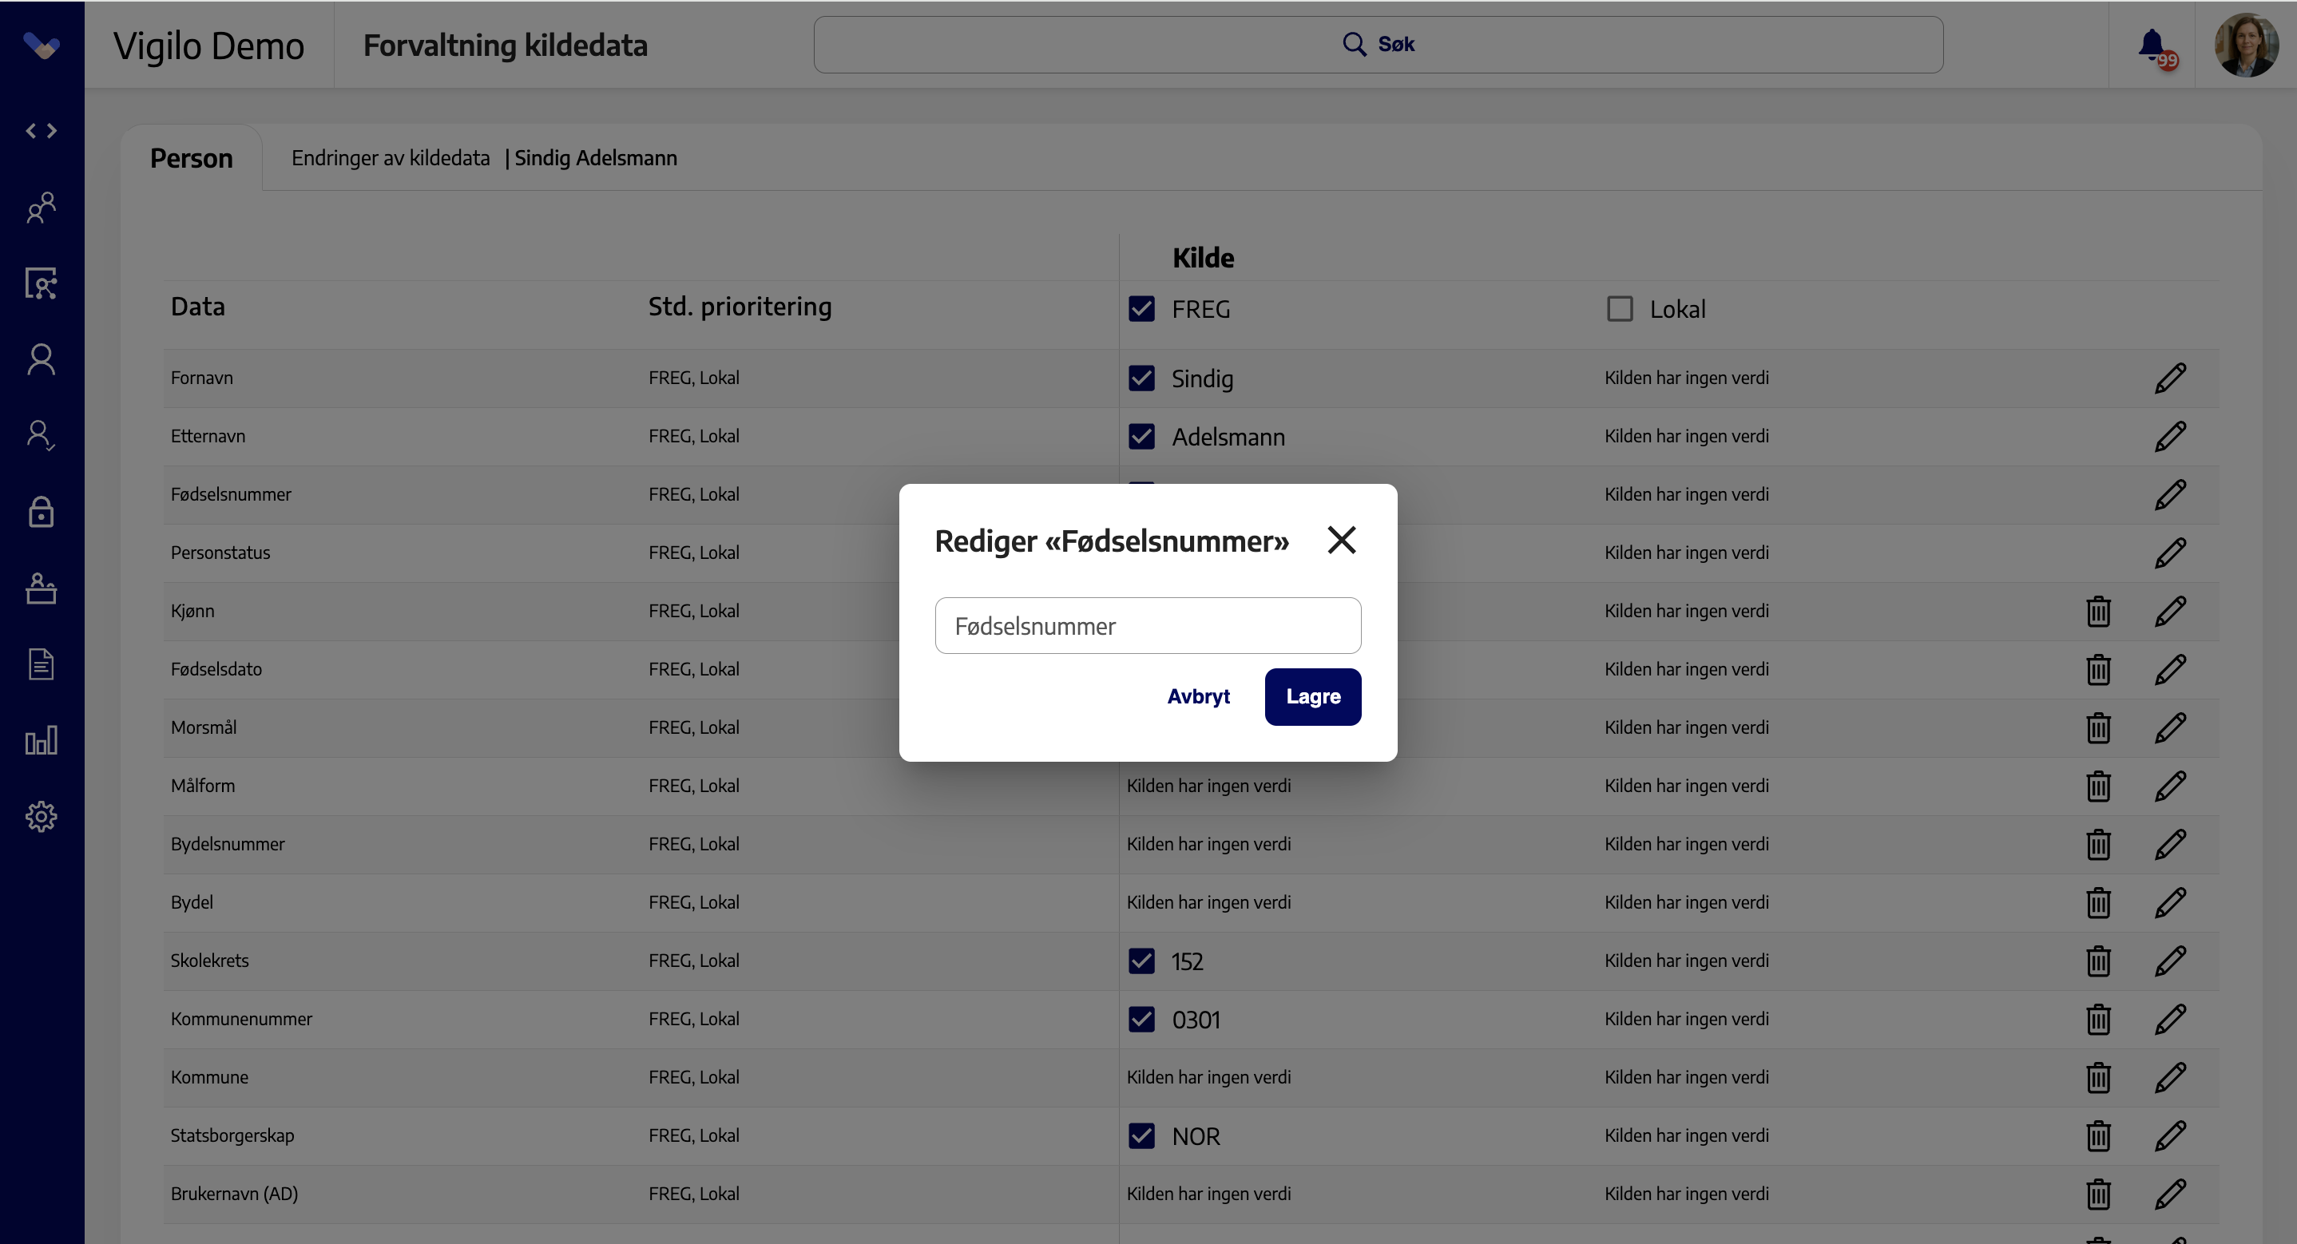Screen dimensions: 2297x1244
Task: Edit Statsborgerskap using pencil icon
Action: (x=2169, y=1135)
